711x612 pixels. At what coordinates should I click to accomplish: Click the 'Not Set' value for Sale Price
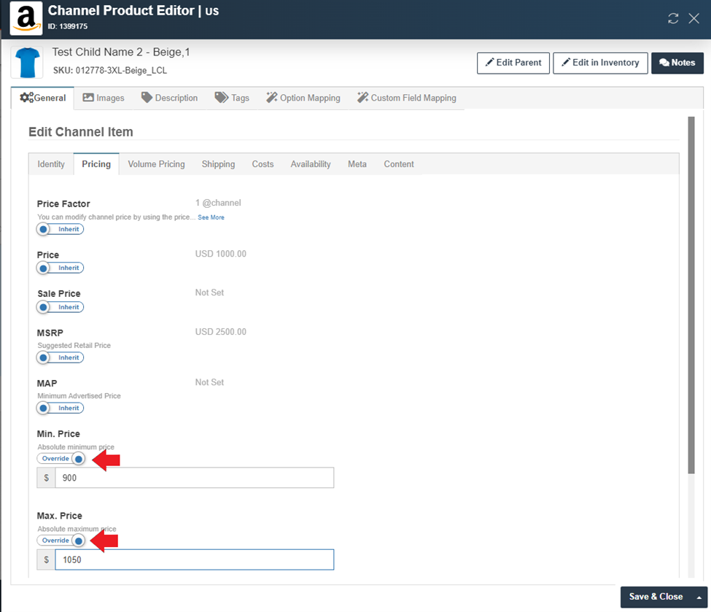pos(209,293)
